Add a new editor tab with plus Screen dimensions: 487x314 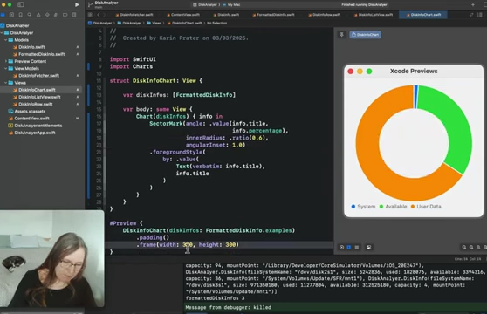pyautogui.click(x=473, y=4)
